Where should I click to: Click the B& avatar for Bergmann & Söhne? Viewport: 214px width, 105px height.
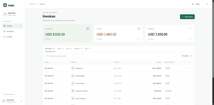pos(73,91)
